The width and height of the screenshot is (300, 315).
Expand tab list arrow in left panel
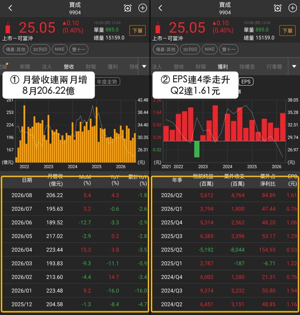(x=144, y=66)
